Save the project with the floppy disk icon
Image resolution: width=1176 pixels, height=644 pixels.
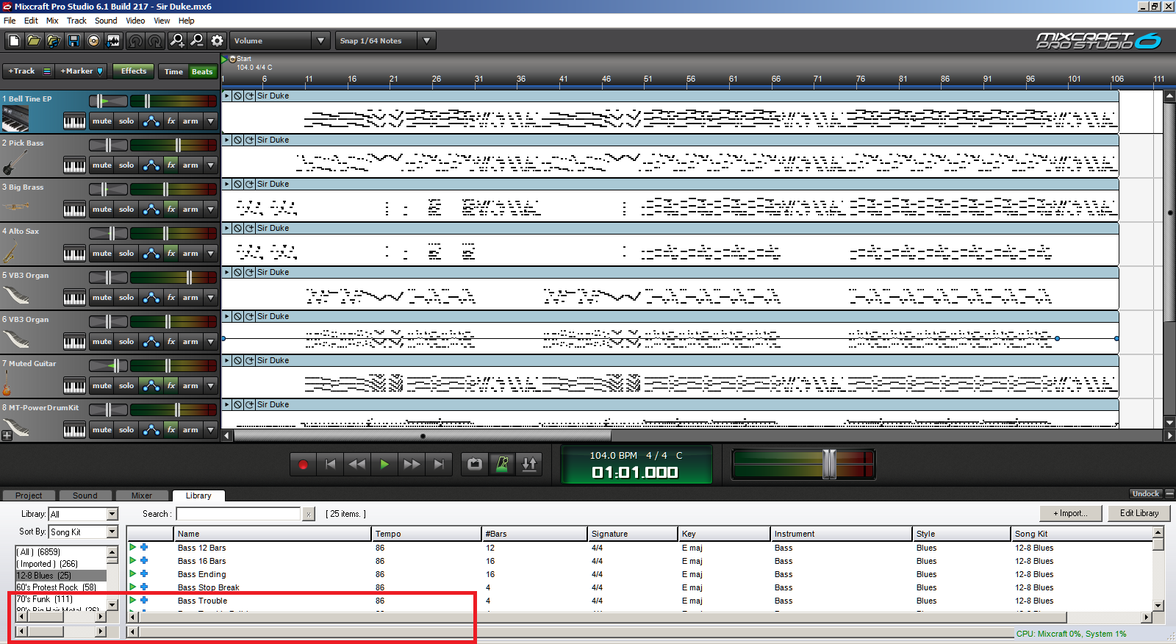73,40
